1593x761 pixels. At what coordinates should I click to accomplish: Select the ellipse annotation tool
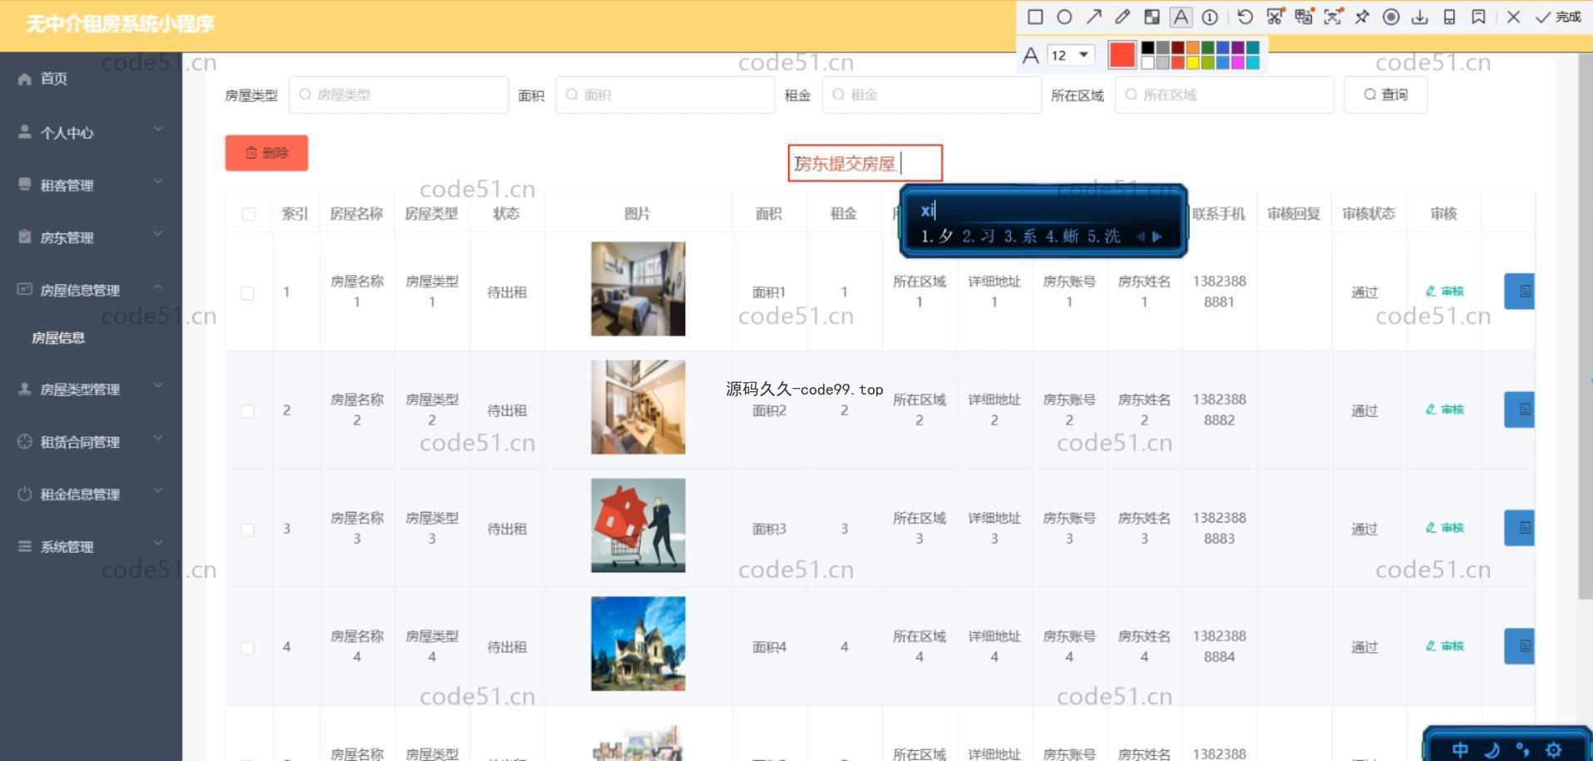click(1064, 17)
